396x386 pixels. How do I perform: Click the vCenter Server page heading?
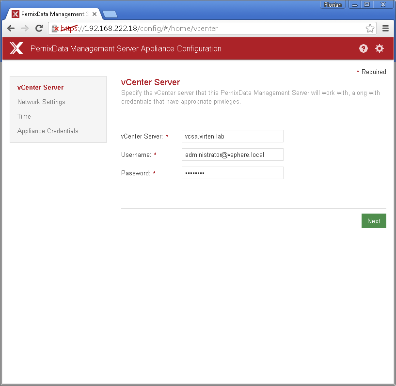pos(150,82)
